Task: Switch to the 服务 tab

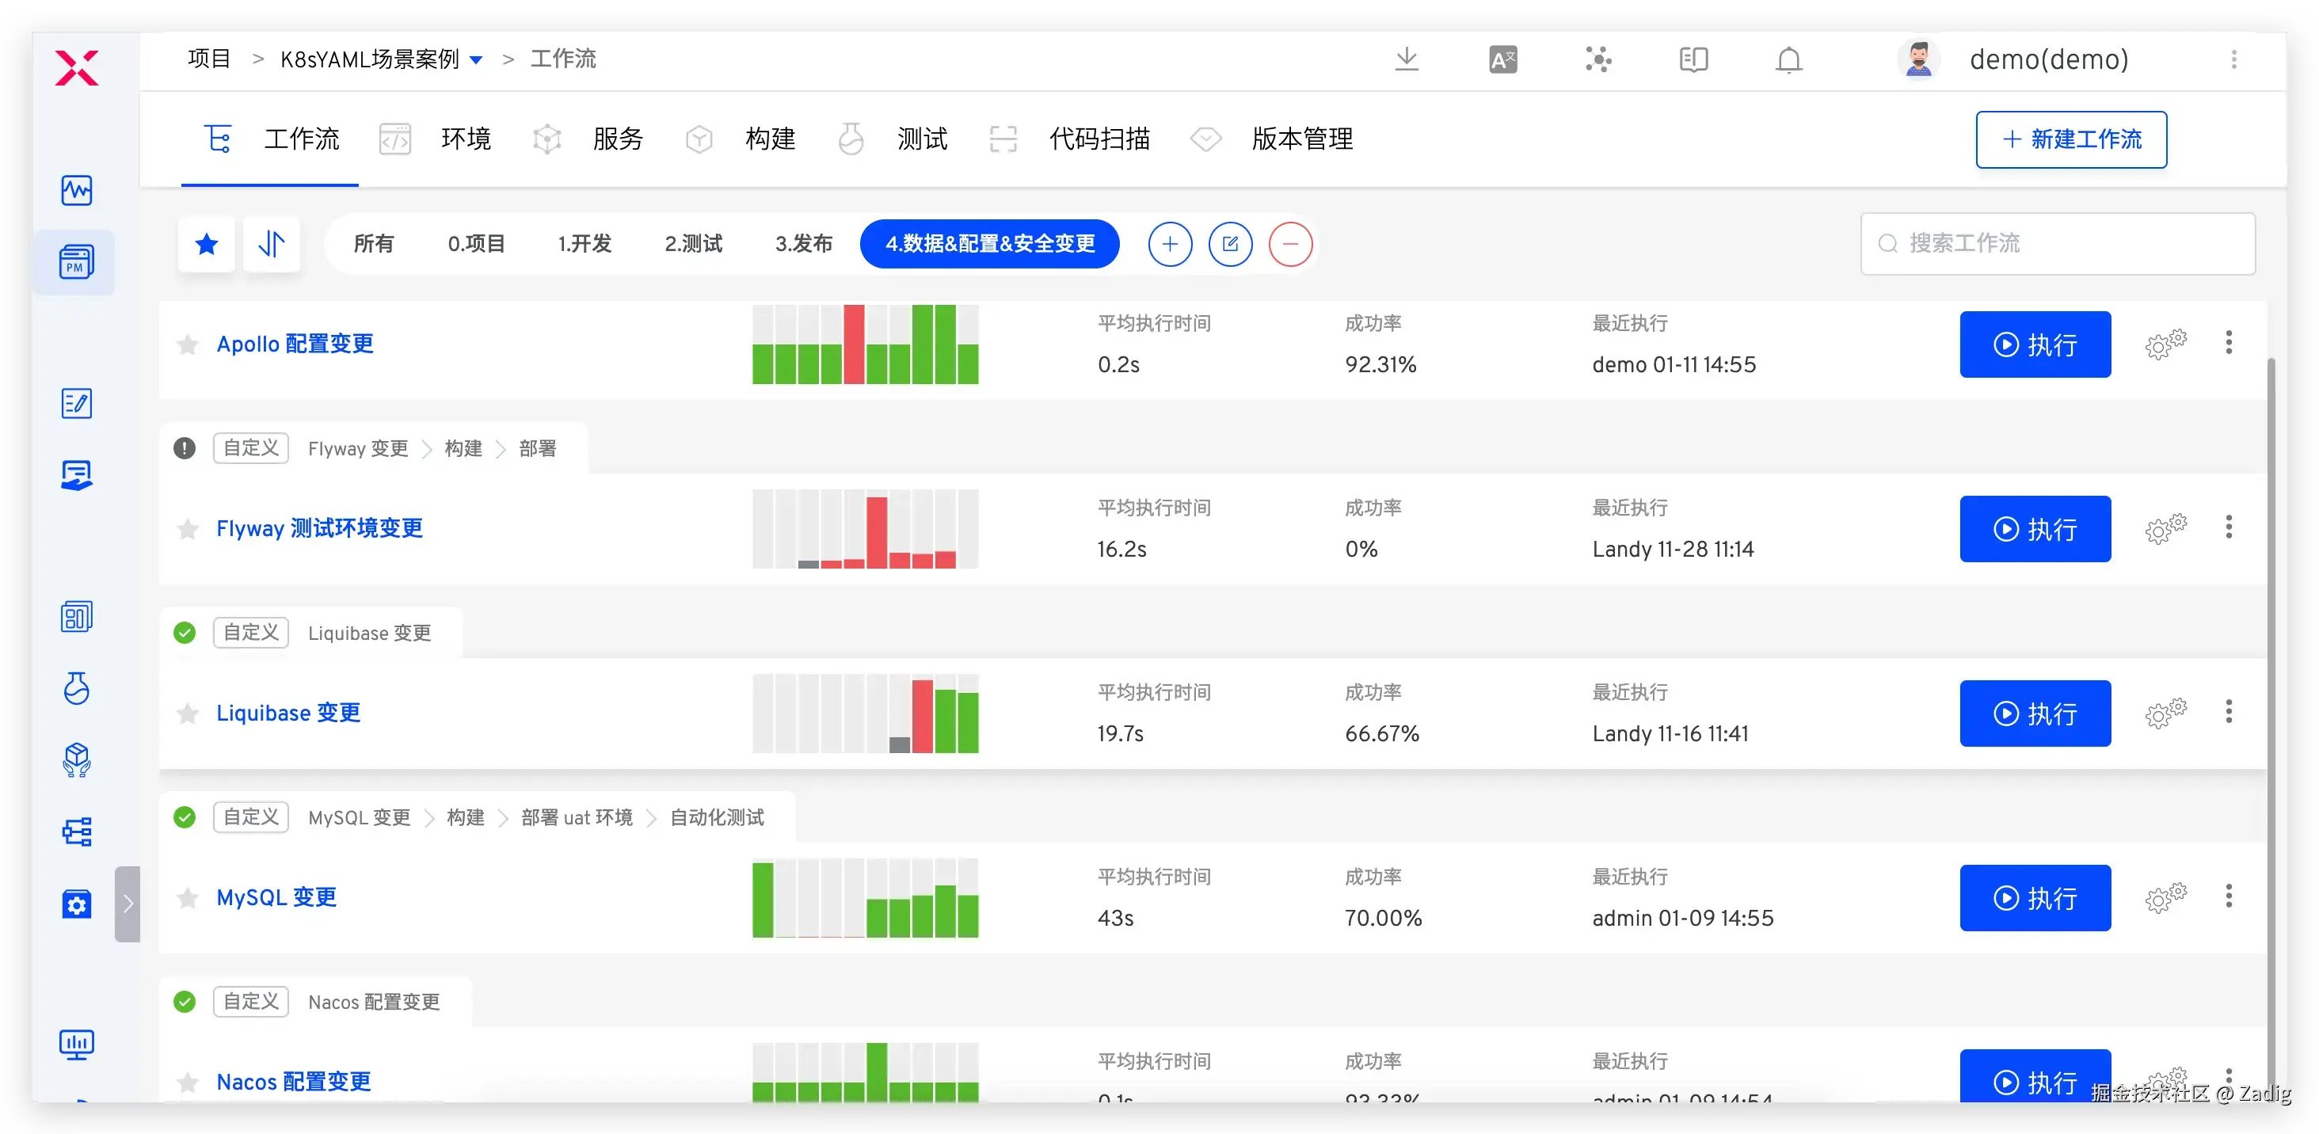Action: coord(587,139)
